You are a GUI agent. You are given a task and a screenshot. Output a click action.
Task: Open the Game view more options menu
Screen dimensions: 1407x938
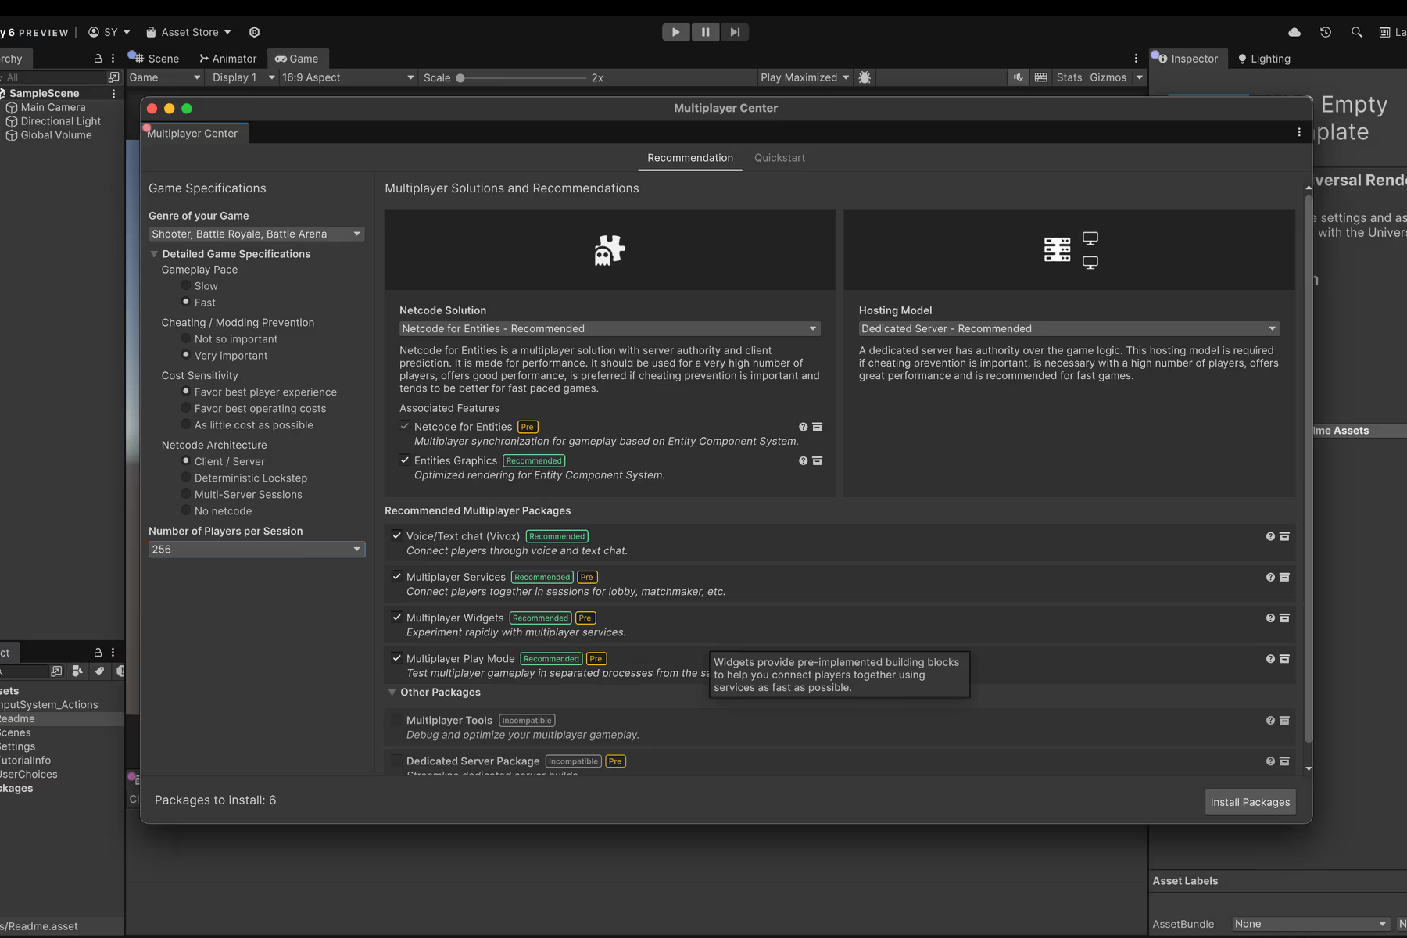click(1136, 59)
